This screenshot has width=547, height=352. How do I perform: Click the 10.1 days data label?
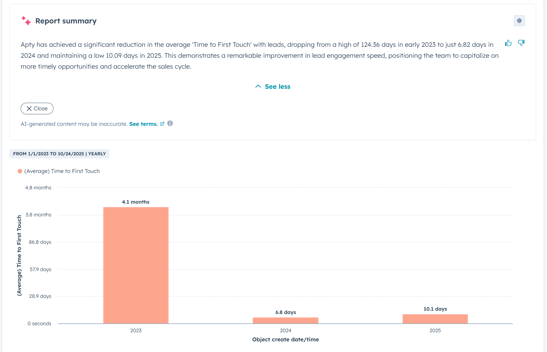(x=435, y=309)
